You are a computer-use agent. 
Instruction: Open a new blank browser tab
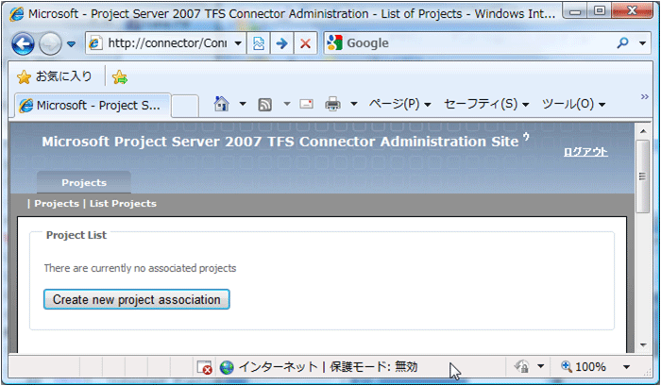185,106
